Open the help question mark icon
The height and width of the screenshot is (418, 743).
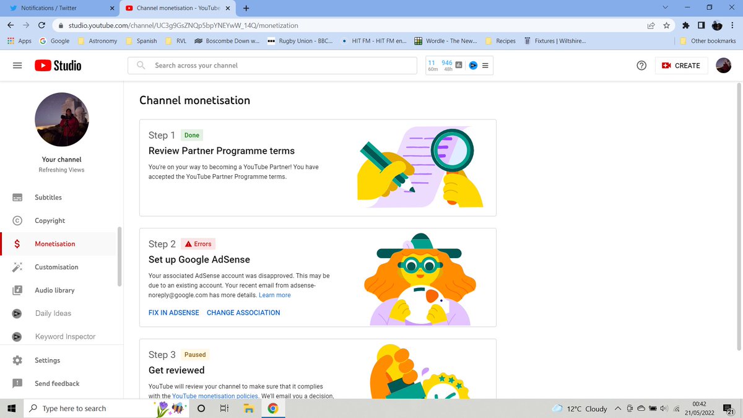(x=642, y=66)
